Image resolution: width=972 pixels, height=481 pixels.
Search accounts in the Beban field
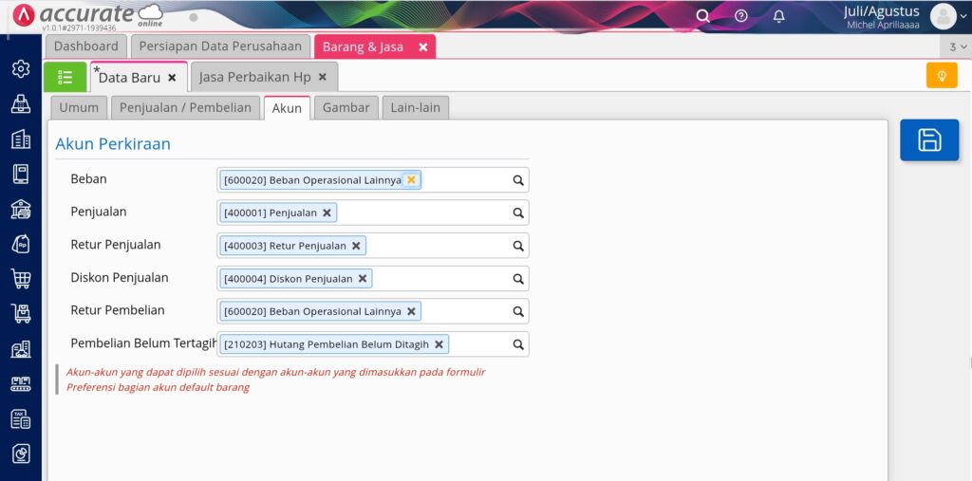(x=518, y=180)
